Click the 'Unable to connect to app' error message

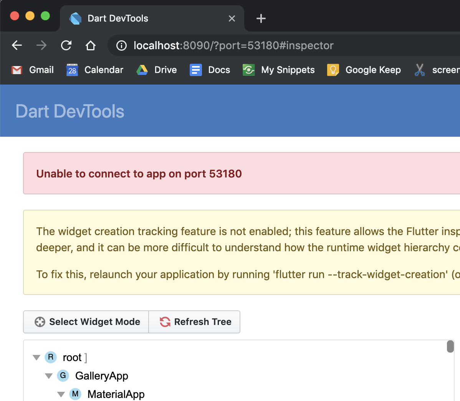click(139, 174)
